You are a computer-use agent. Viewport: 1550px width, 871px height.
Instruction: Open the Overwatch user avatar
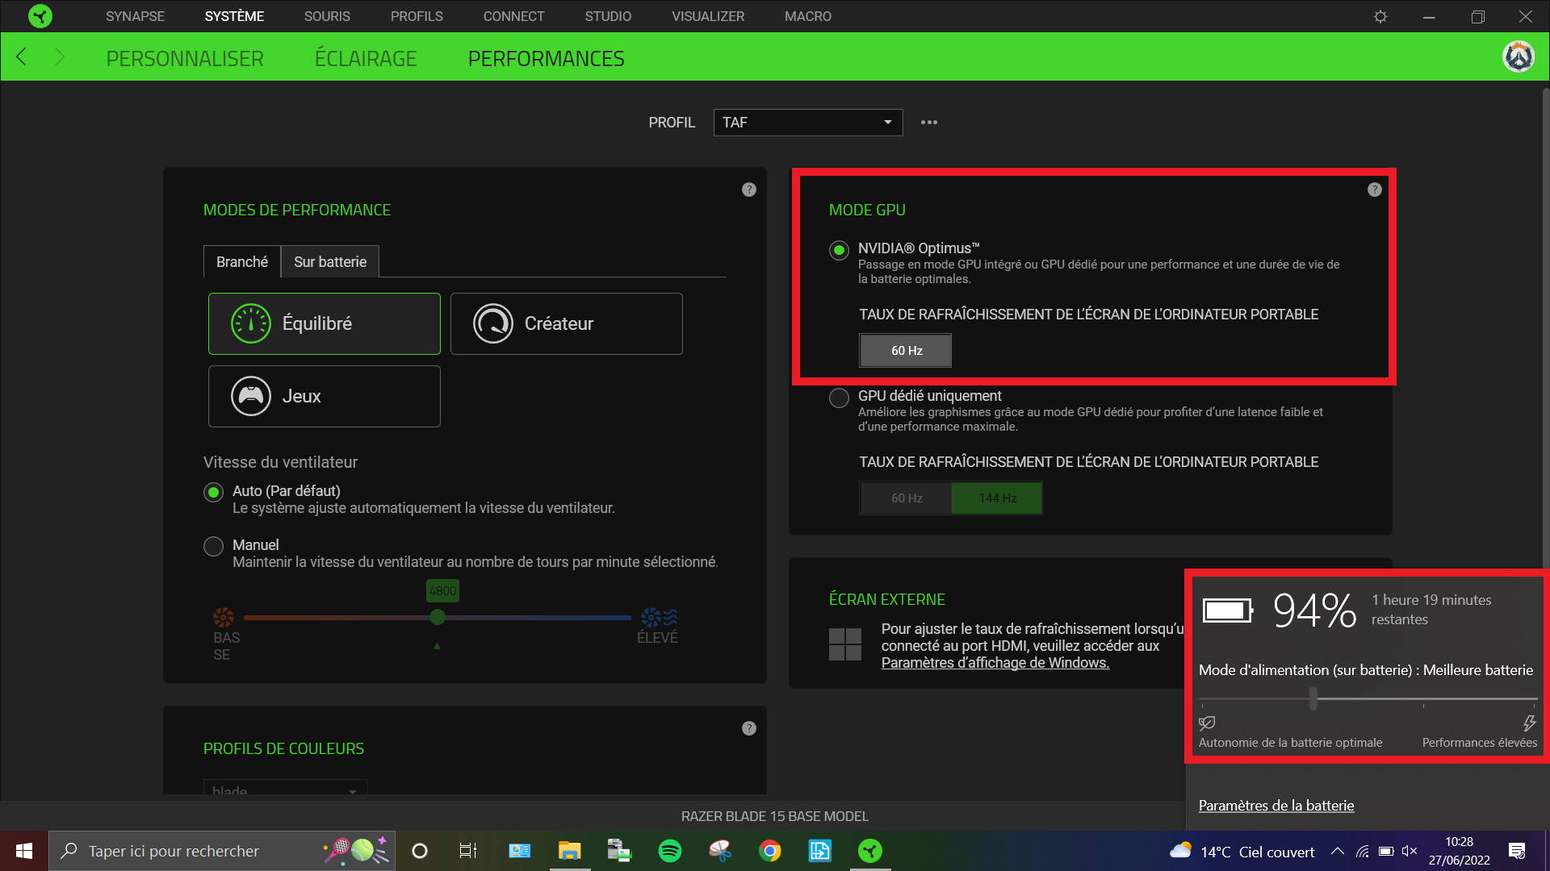[1519, 56]
